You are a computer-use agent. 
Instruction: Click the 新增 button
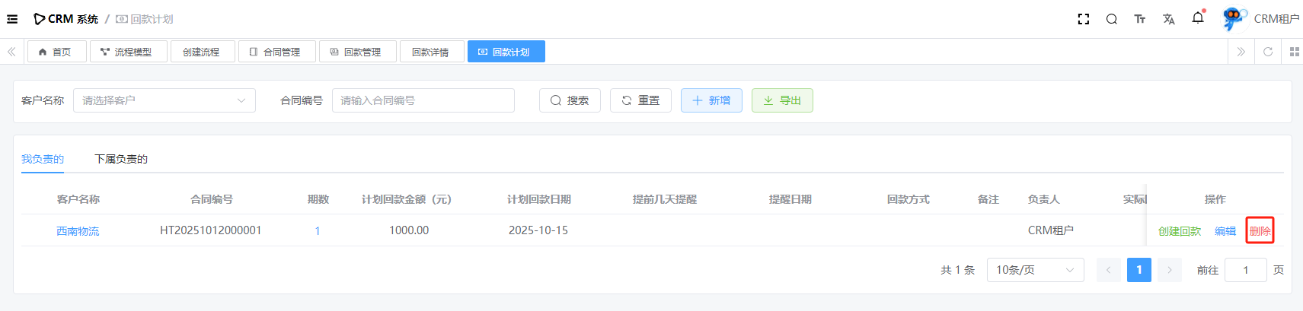tap(711, 100)
